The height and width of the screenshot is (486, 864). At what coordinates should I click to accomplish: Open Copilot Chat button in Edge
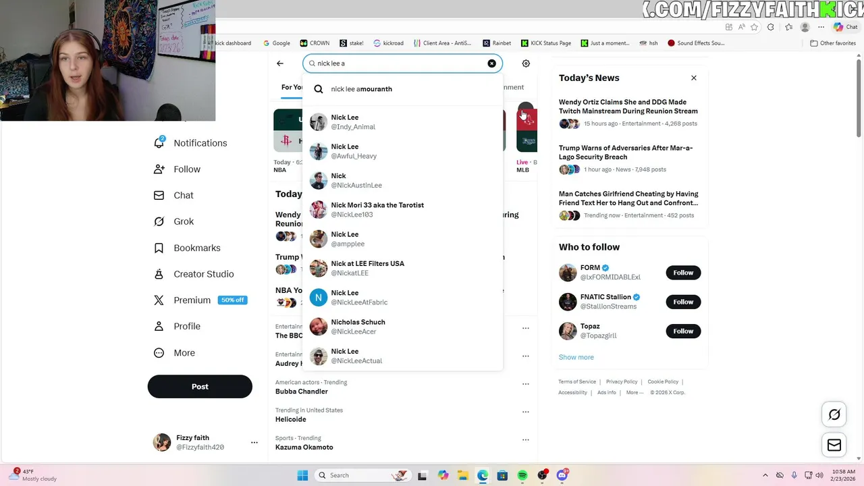coord(845,27)
